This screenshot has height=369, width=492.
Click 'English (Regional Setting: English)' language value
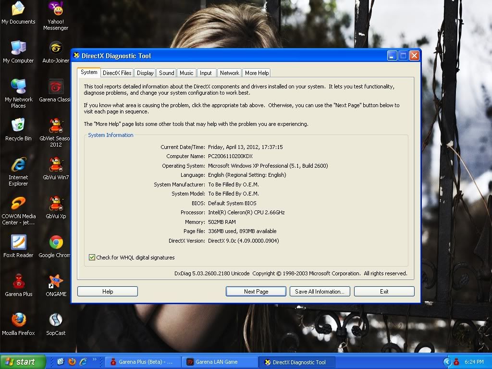pos(247,175)
